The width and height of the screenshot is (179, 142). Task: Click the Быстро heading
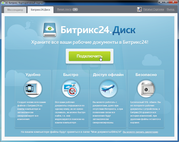(x=71, y=75)
